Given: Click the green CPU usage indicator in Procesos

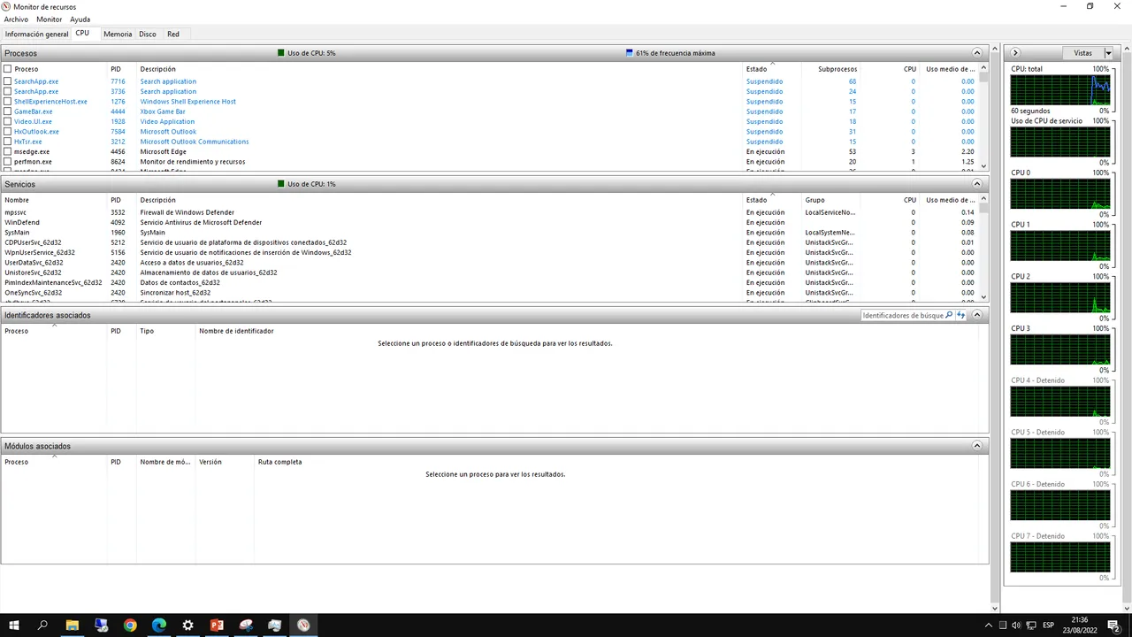Looking at the screenshot, I should point(281,53).
